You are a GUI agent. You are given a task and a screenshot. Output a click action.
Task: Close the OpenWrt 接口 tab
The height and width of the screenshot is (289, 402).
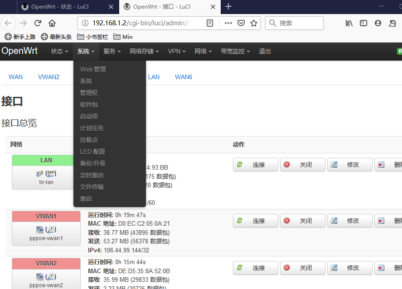click(x=213, y=7)
